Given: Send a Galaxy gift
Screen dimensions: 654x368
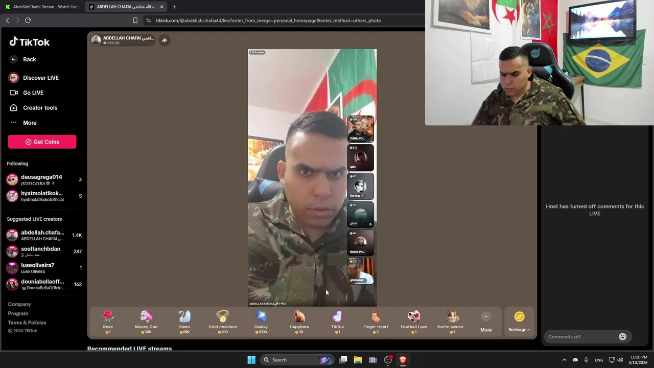Looking at the screenshot, I should [261, 322].
